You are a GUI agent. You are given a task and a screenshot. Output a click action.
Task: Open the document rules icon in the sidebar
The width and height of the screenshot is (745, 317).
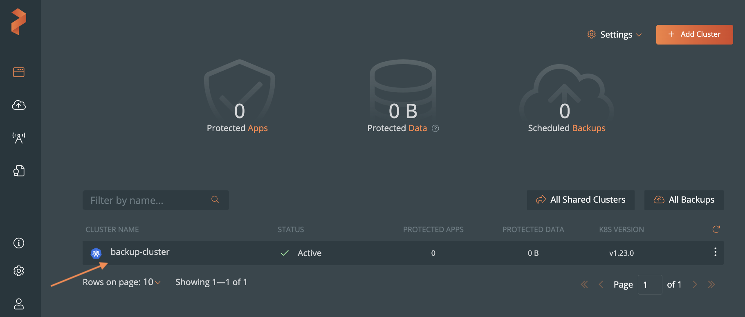point(19,171)
